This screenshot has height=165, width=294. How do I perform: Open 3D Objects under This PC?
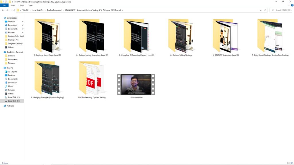click(x=12, y=72)
